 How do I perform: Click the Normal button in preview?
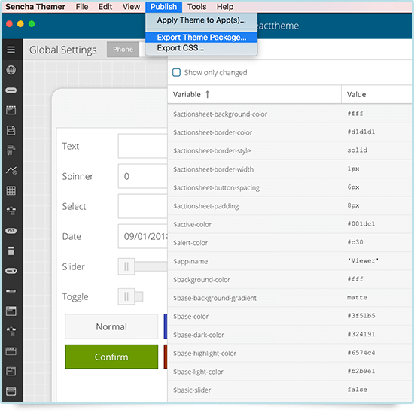[x=111, y=326]
